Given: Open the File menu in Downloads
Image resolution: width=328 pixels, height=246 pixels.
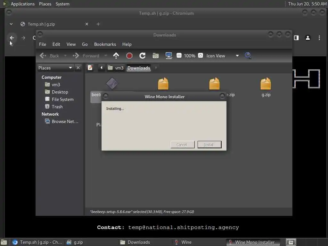Looking at the screenshot, I should [x=43, y=44].
